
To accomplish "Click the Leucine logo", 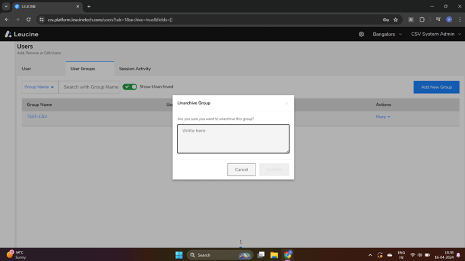I will click(x=22, y=34).
